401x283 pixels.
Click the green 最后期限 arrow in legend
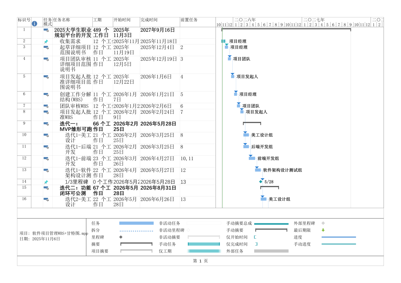pyautogui.click(x=323, y=230)
